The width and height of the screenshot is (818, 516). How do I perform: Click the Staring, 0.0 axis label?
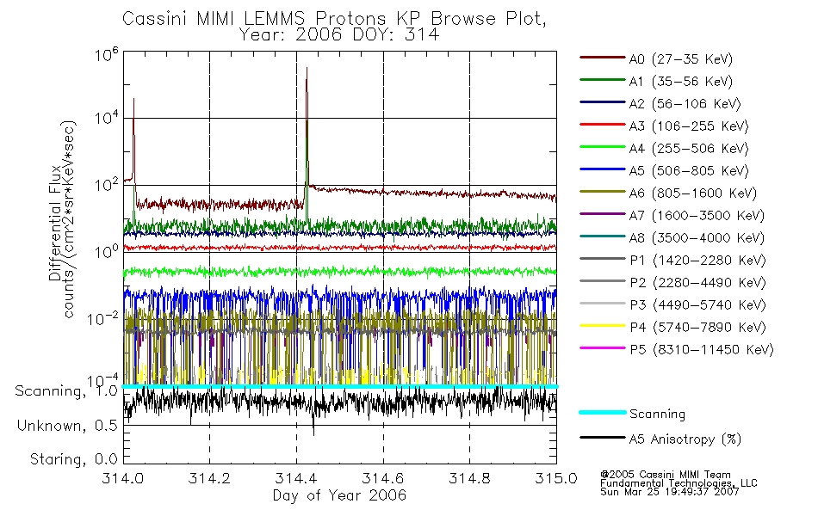[73, 460]
